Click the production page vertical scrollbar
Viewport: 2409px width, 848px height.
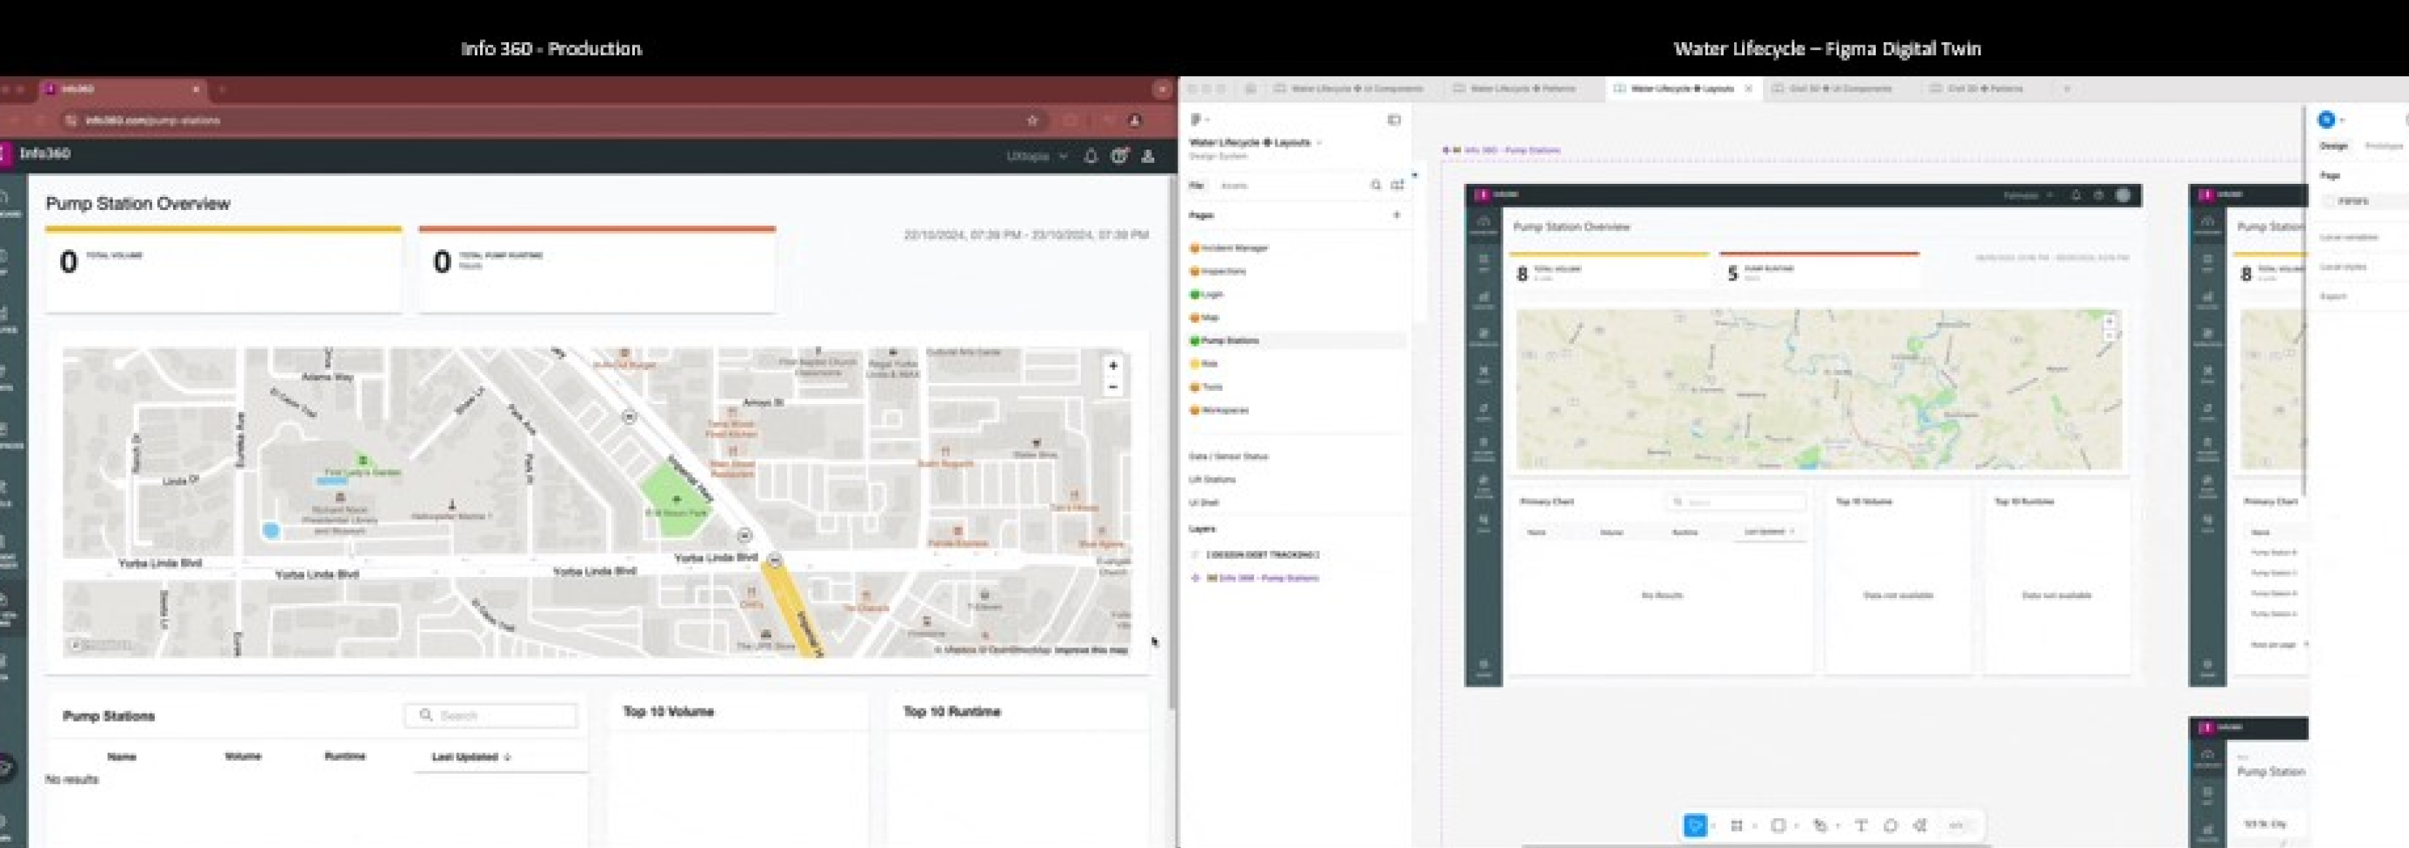1172,443
